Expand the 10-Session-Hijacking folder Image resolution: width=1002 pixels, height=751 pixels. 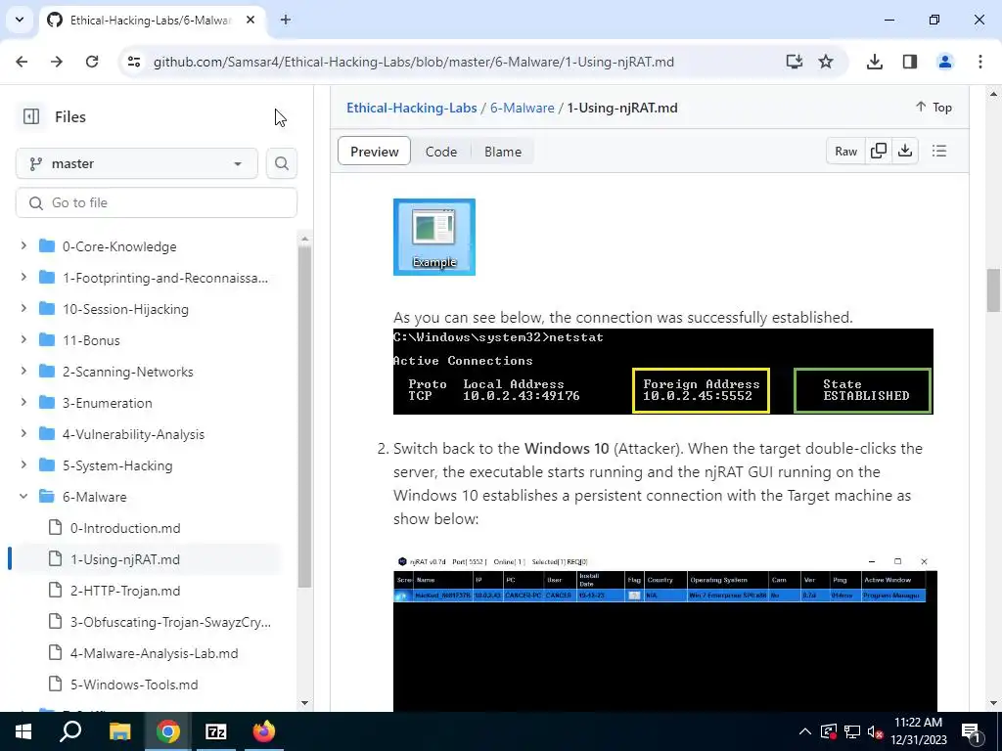pyautogui.click(x=23, y=308)
